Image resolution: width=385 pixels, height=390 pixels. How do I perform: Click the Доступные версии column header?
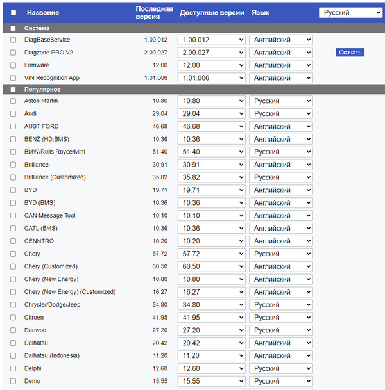pyautogui.click(x=212, y=12)
